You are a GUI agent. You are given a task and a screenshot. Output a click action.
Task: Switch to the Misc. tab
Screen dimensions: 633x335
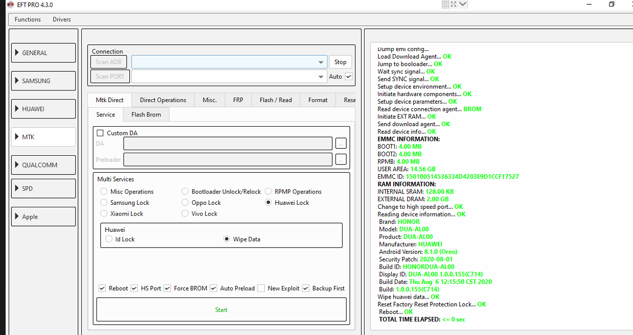point(210,100)
